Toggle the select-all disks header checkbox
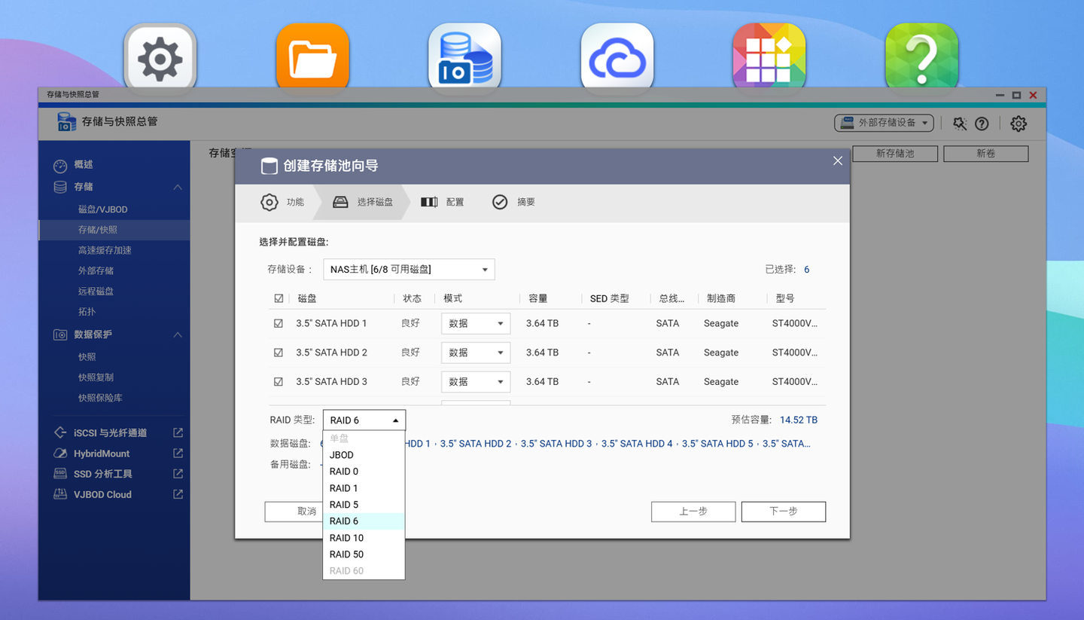This screenshot has width=1084, height=620. click(x=279, y=298)
